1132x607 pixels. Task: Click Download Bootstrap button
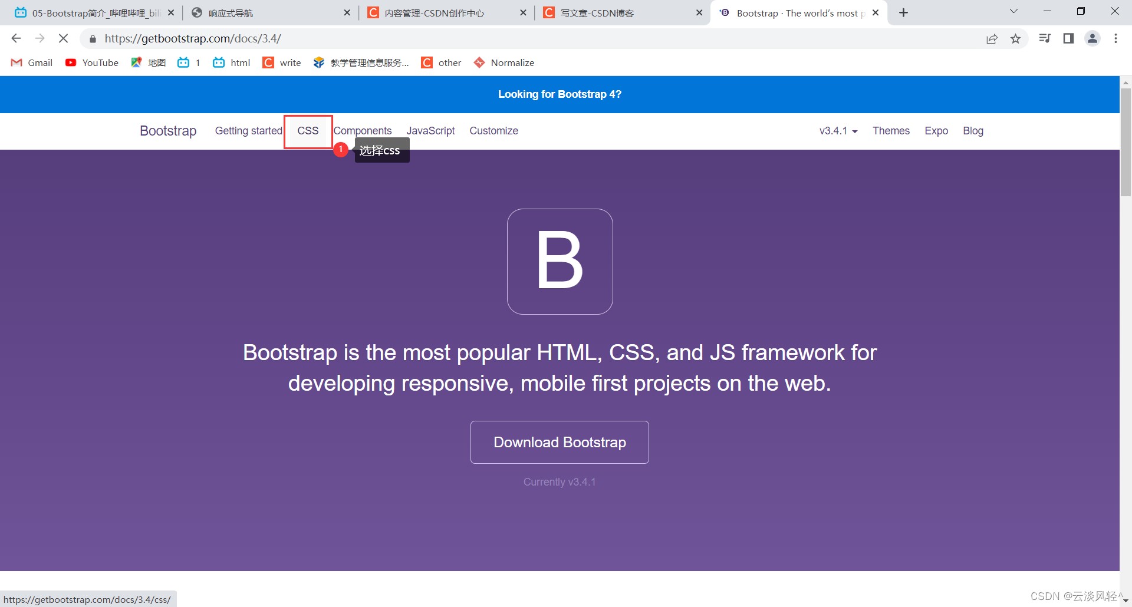[560, 442]
